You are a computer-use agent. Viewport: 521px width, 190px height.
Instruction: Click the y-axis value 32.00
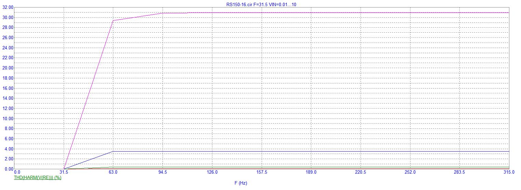[8, 7]
